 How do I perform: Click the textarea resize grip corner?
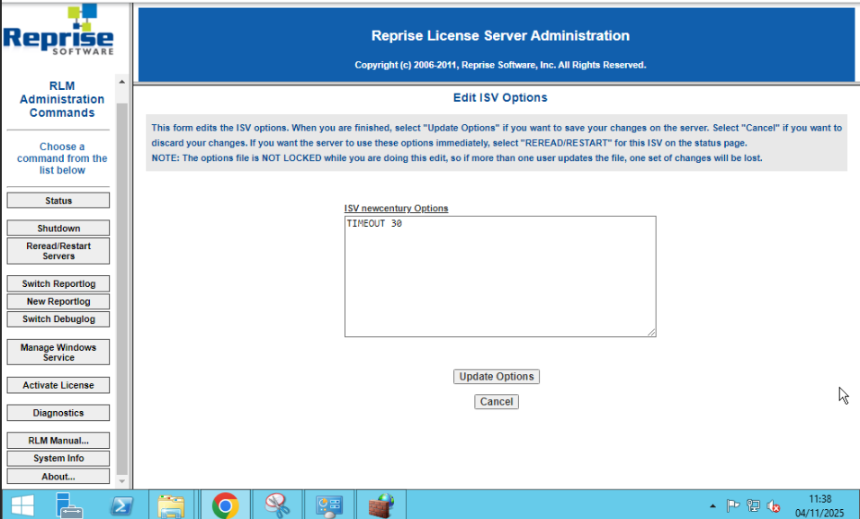pos(651,332)
